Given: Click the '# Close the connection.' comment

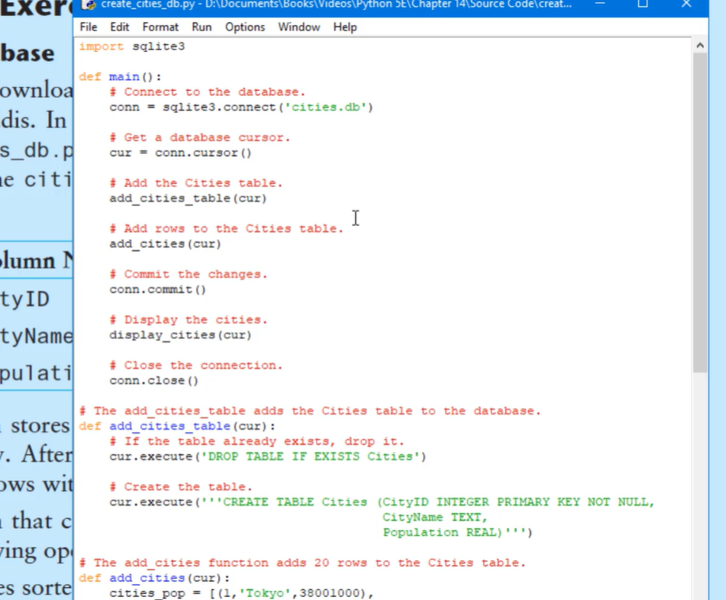Looking at the screenshot, I should 196,366.
